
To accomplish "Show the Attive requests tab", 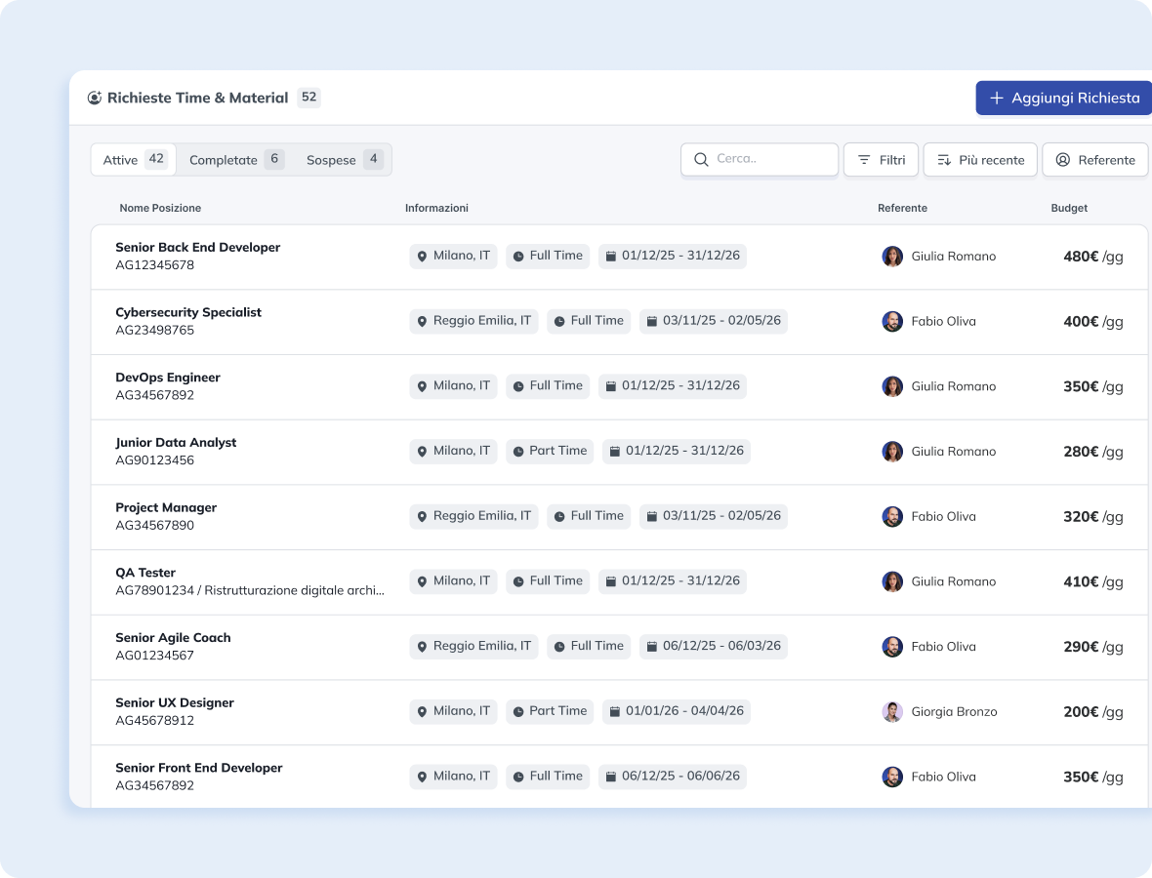I will 134,160.
